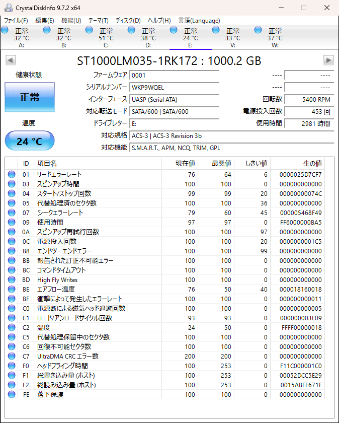Image resolution: width=339 pixels, height=423 pixels.
Task: Click the 24 °C temperature indicator
Action: [30, 141]
